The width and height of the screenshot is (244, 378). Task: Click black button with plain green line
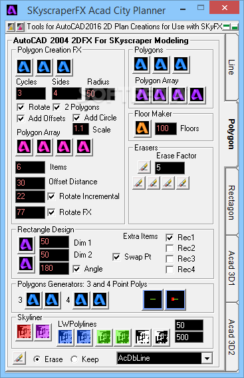click(x=153, y=299)
